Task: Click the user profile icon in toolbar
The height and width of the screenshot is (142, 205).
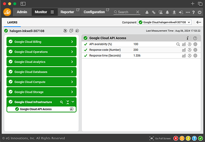Action: pyautogui.click(x=147, y=12)
